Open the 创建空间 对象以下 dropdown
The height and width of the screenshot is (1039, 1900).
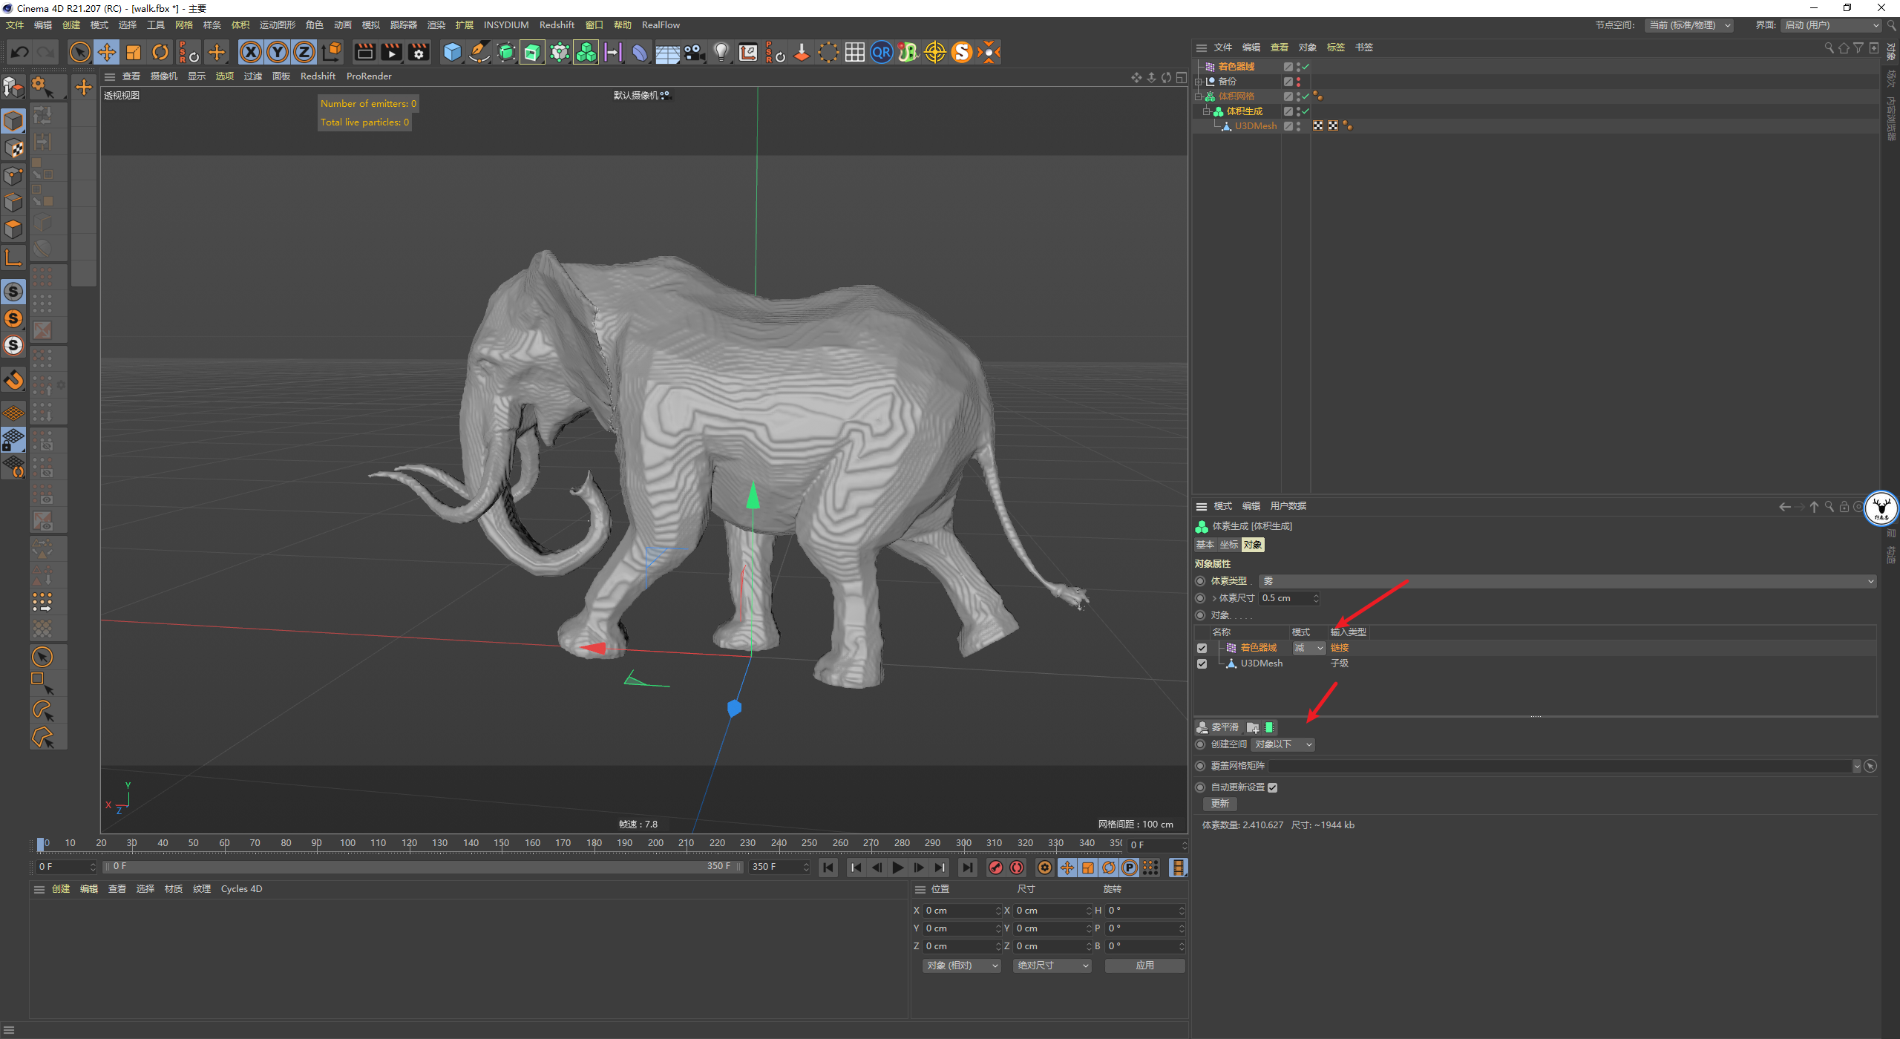coord(1283,744)
